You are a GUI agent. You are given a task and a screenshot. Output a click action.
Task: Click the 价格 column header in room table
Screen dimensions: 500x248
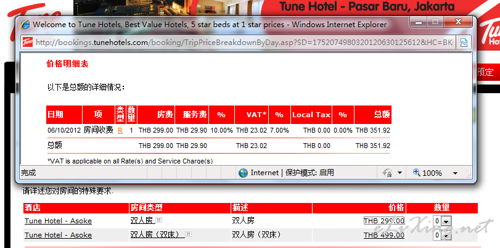click(x=359, y=208)
